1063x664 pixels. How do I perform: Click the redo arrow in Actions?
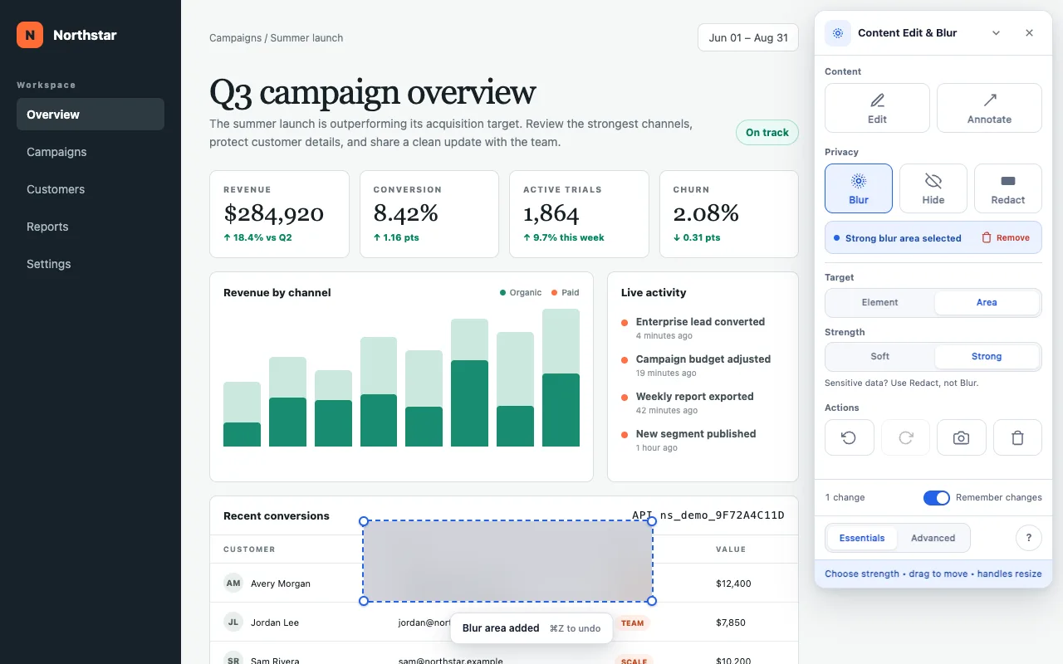point(905,437)
